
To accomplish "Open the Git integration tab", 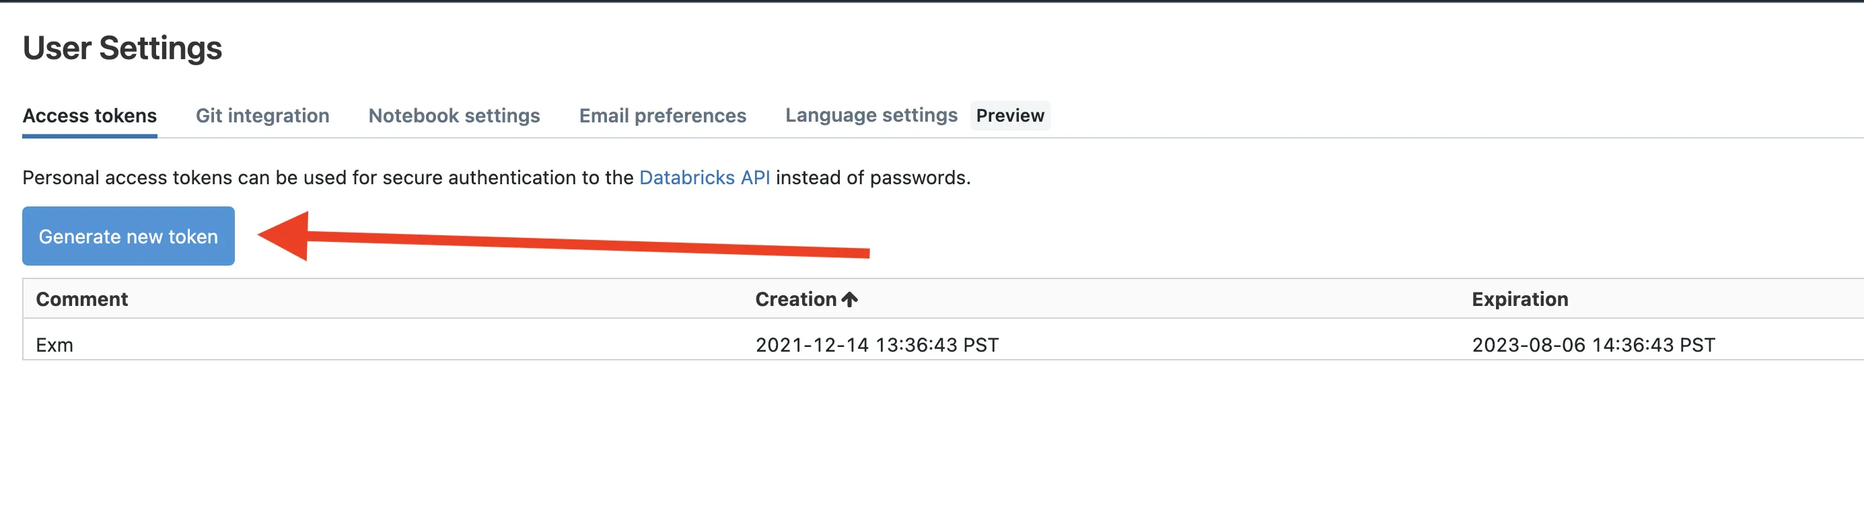I will point(262,116).
